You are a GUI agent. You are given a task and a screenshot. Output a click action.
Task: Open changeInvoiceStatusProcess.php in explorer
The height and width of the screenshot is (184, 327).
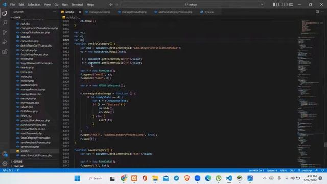click(39, 28)
